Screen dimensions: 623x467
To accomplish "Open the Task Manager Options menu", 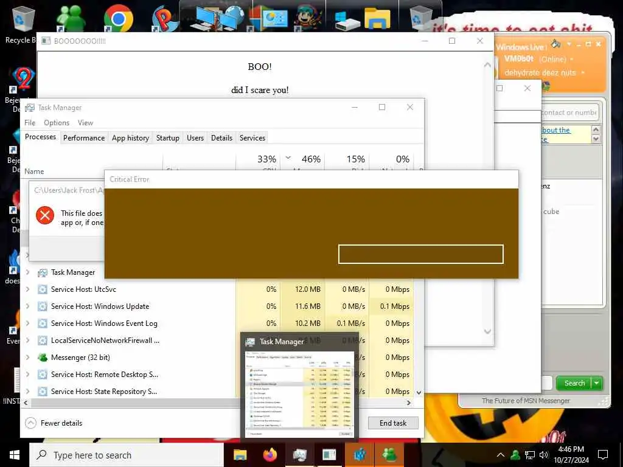I will [57, 123].
